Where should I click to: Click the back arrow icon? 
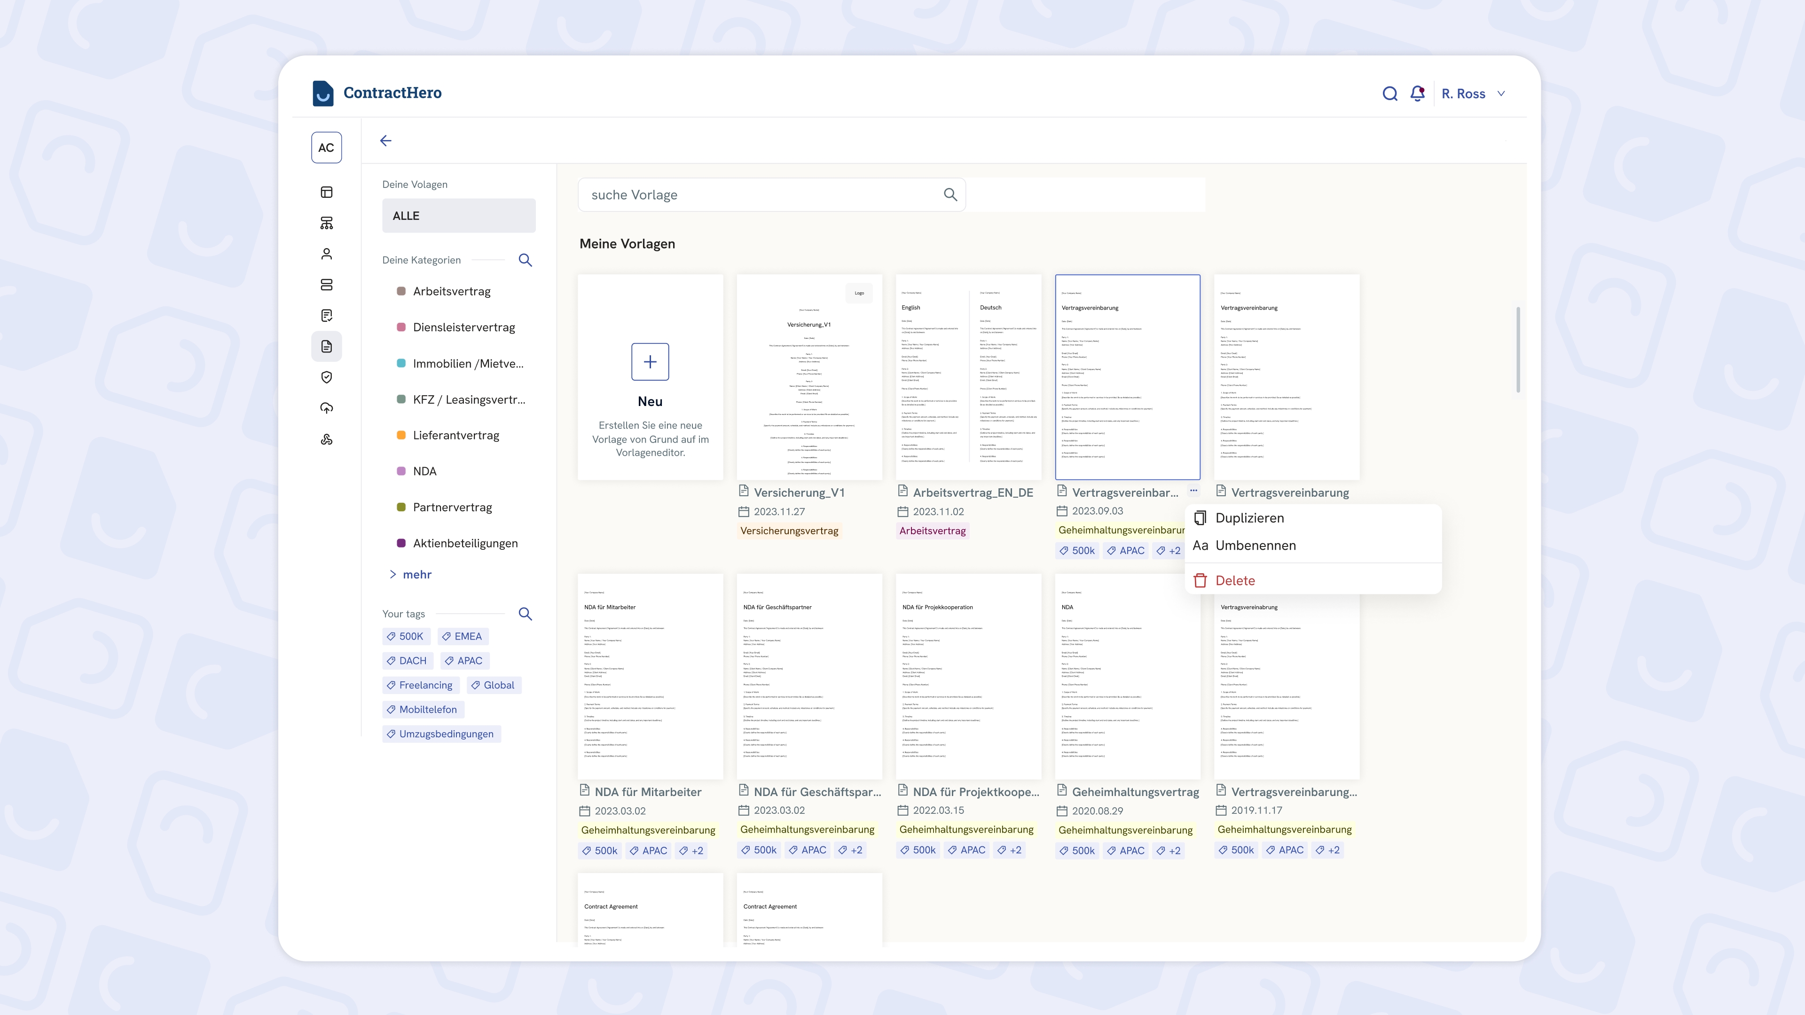(x=385, y=141)
